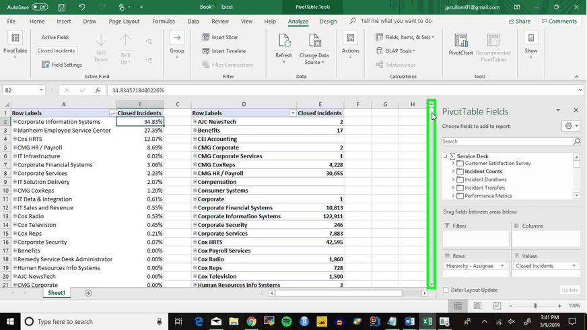Open the Show options icon
587x330 pixels.
pos(531,38)
